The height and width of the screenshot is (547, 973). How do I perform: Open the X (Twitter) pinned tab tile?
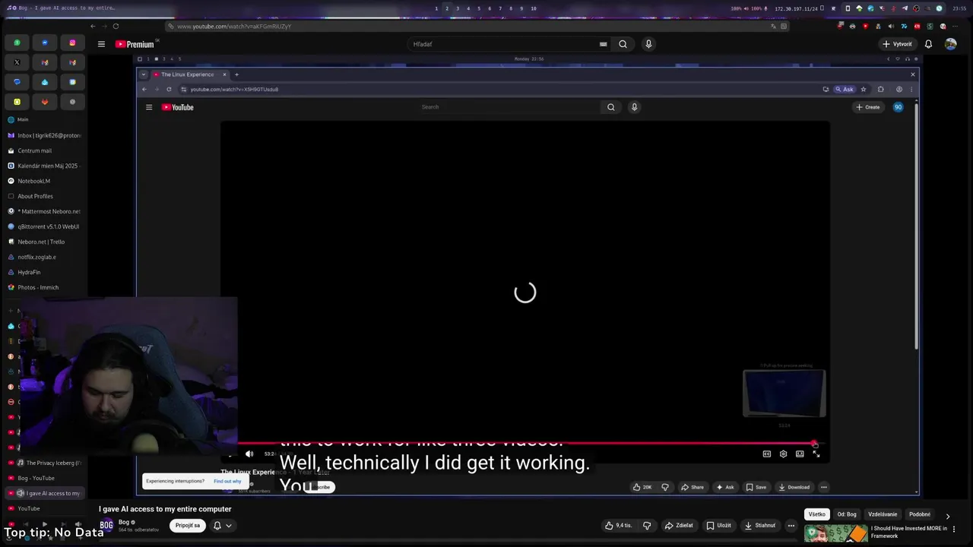[17, 62]
